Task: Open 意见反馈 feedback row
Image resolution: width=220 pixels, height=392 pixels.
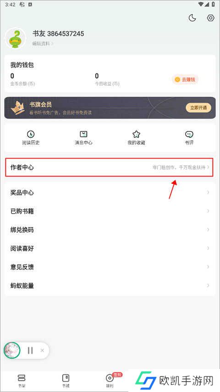Action: pos(110,267)
